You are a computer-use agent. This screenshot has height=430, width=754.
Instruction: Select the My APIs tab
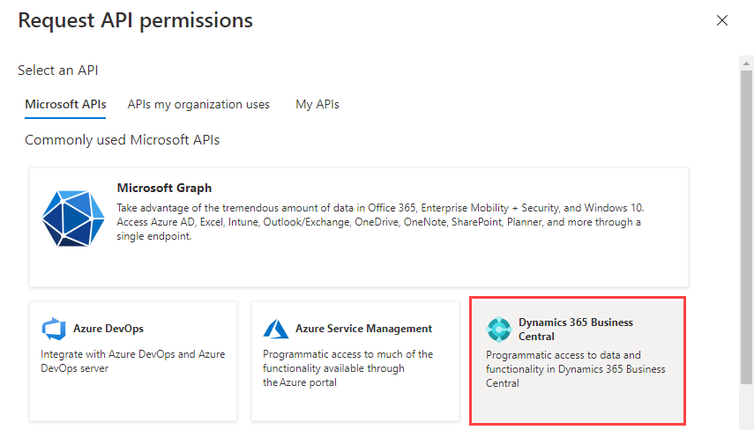point(317,104)
